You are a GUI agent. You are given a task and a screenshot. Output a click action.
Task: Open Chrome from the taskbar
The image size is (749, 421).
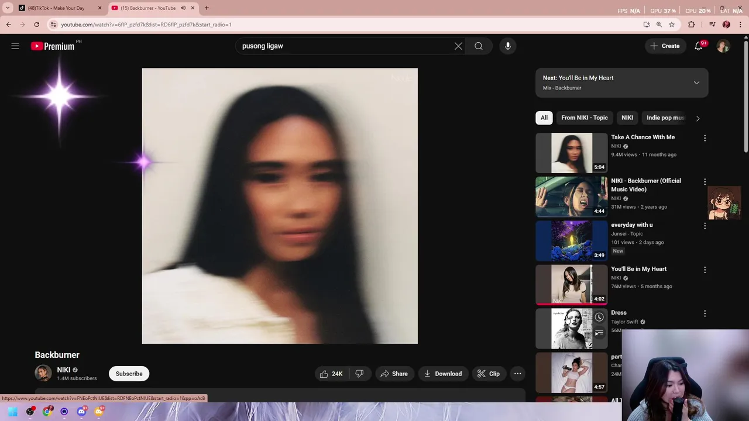point(47,412)
